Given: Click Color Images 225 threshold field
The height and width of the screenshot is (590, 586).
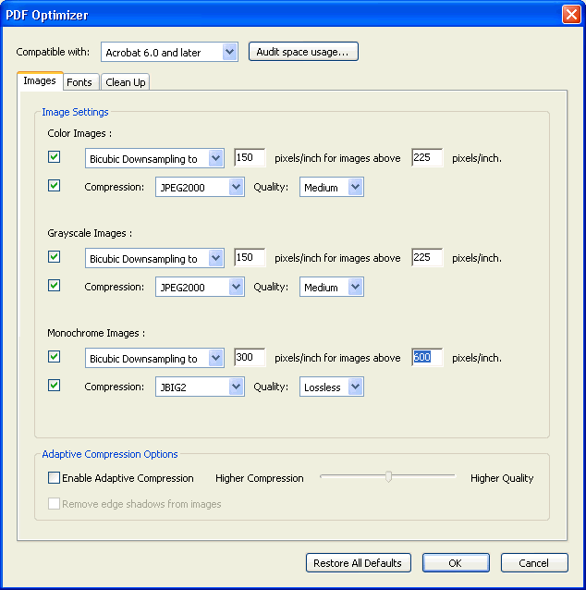Looking at the screenshot, I should click(427, 157).
